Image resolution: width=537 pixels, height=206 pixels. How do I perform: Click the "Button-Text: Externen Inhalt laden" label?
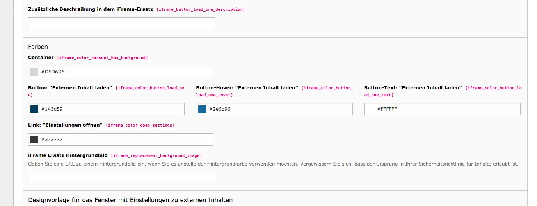coord(413,88)
